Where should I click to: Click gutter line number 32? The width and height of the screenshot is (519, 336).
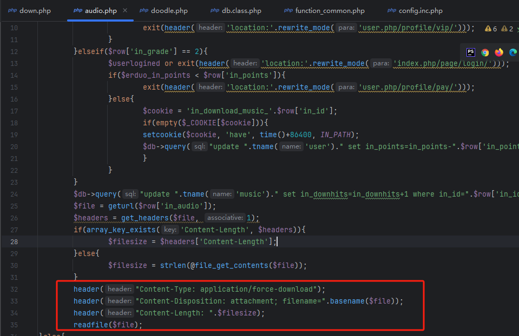tap(14, 289)
